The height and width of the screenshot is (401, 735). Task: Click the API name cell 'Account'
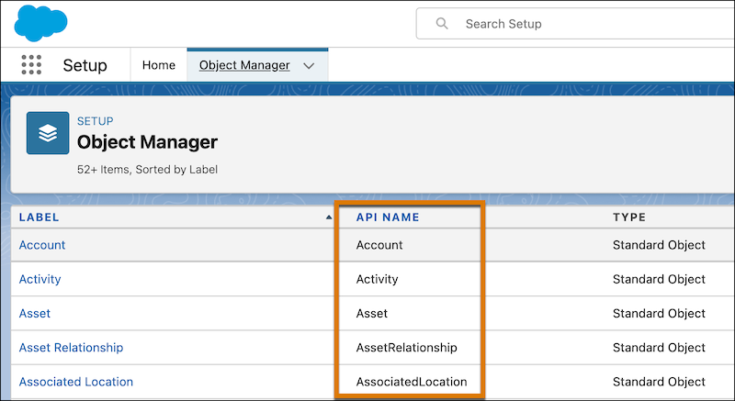[x=379, y=245]
